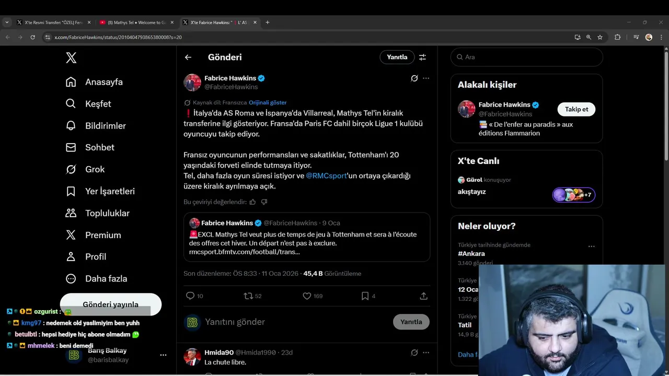Open Bildirimler notifications
The image size is (669, 376).
pyautogui.click(x=96, y=126)
